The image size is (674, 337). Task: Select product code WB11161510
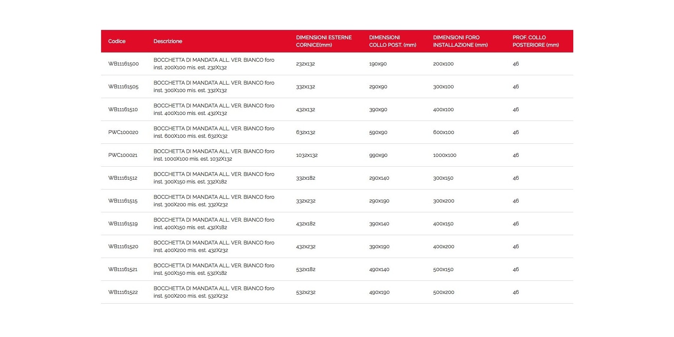click(123, 110)
